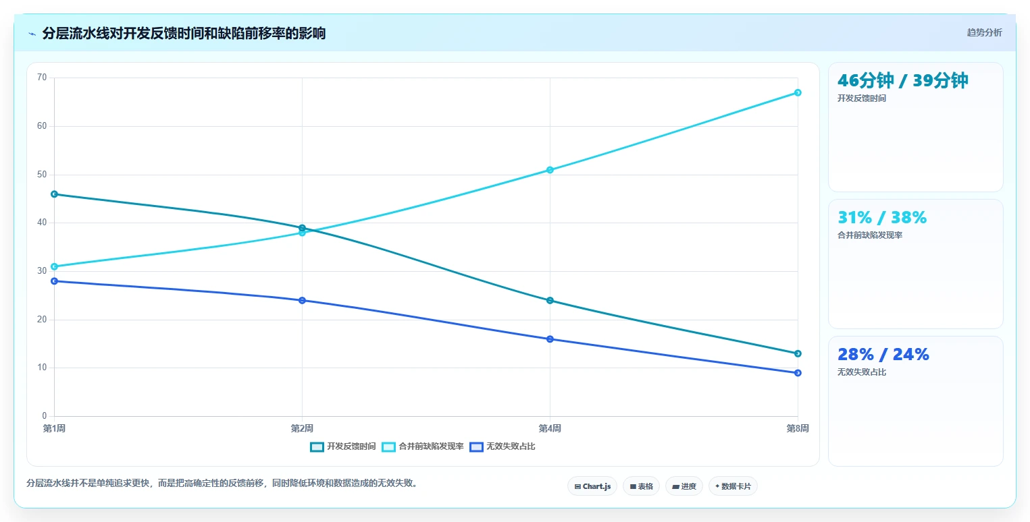Select 无效失败占比 data point at 第1周
Screen dimensions: 1030x522
tap(54, 281)
